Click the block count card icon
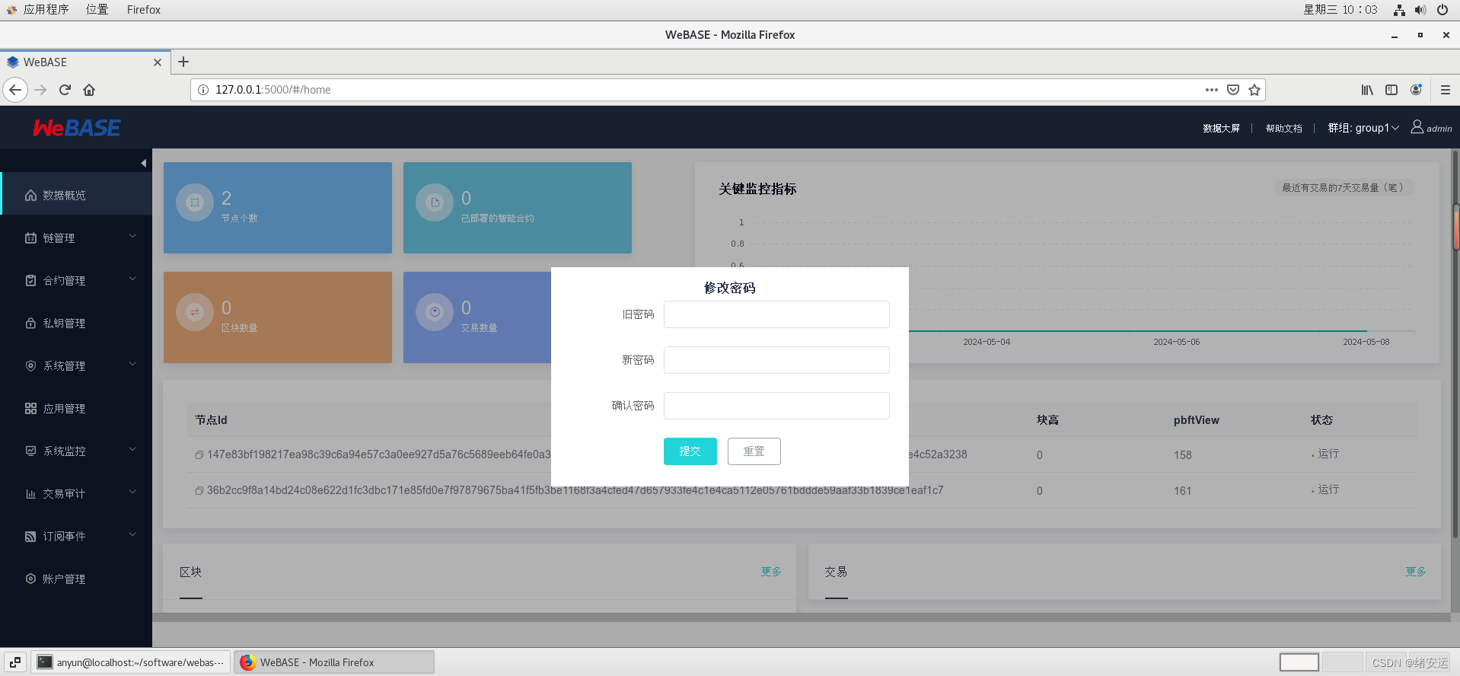 (x=195, y=312)
